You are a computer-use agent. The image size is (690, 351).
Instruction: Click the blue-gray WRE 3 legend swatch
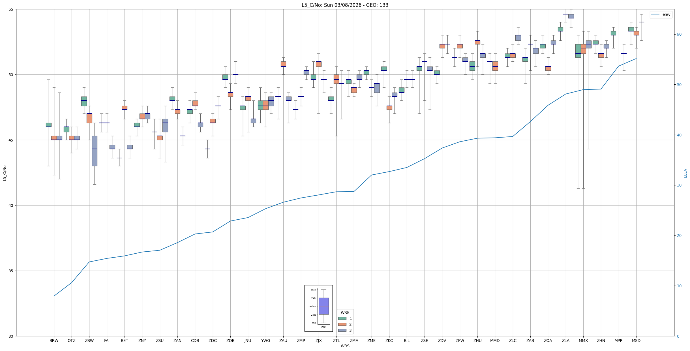[x=342, y=330]
